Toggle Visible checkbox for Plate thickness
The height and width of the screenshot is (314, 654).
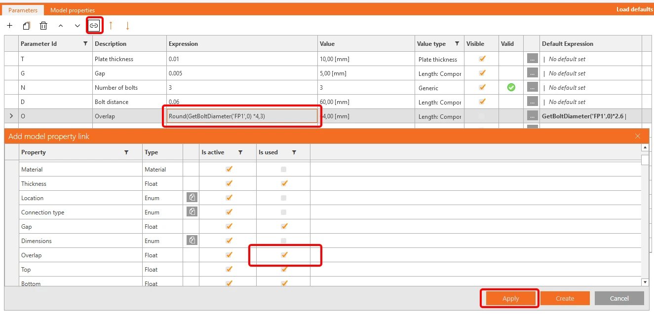click(482, 59)
